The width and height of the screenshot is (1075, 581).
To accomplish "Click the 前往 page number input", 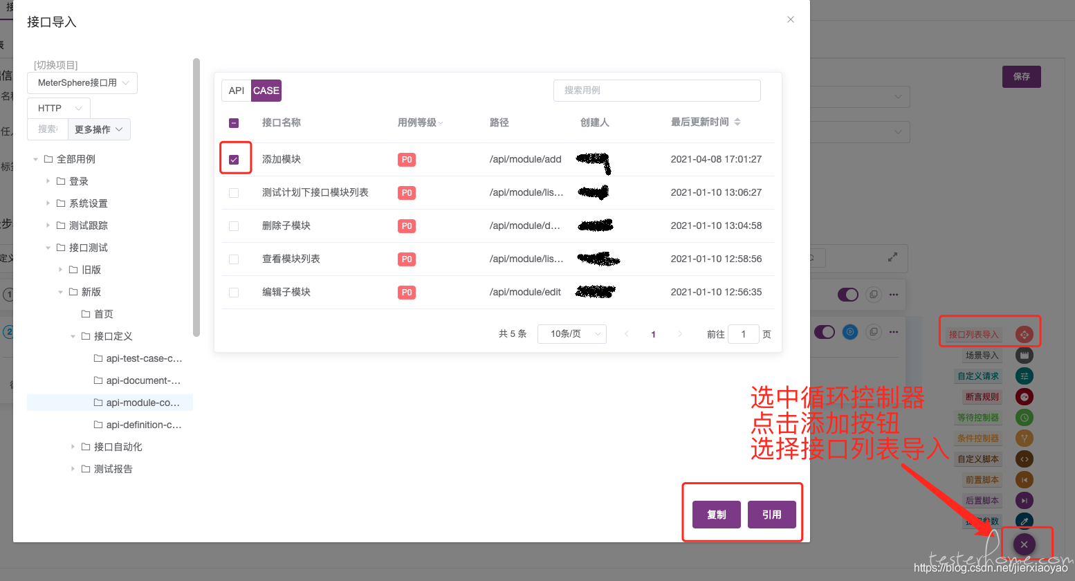I will pos(744,334).
